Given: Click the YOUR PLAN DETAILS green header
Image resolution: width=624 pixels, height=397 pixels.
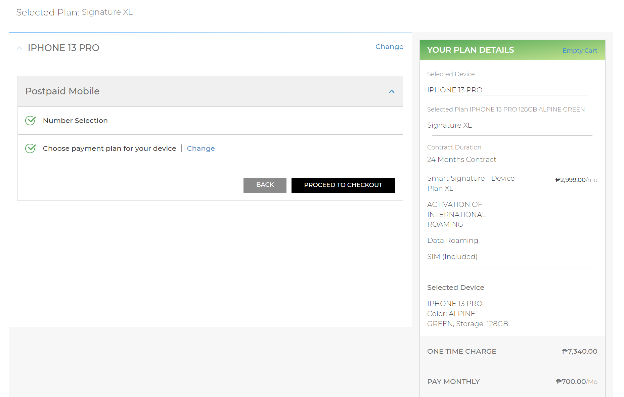Looking at the screenshot, I should click(x=470, y=50).
